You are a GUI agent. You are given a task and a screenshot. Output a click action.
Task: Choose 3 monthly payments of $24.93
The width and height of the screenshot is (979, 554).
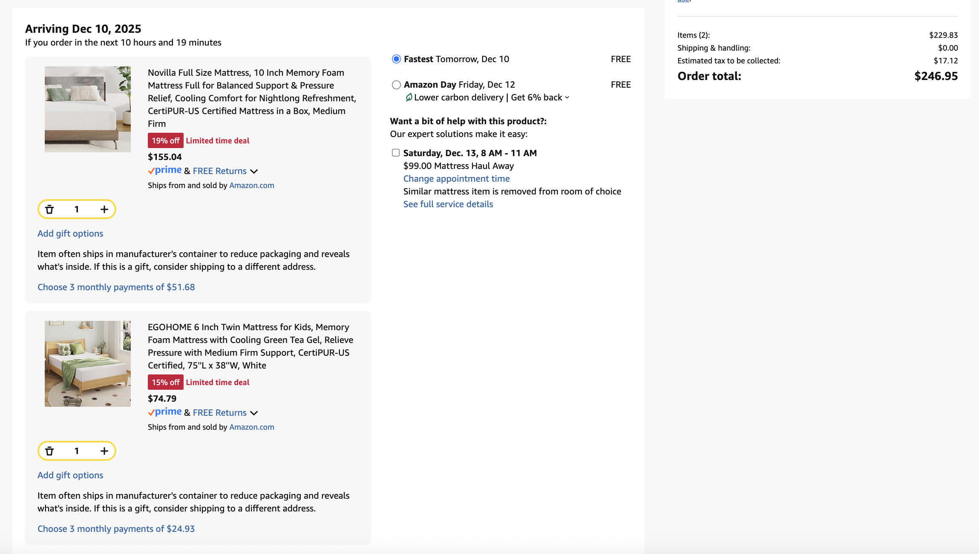point(116,529)
